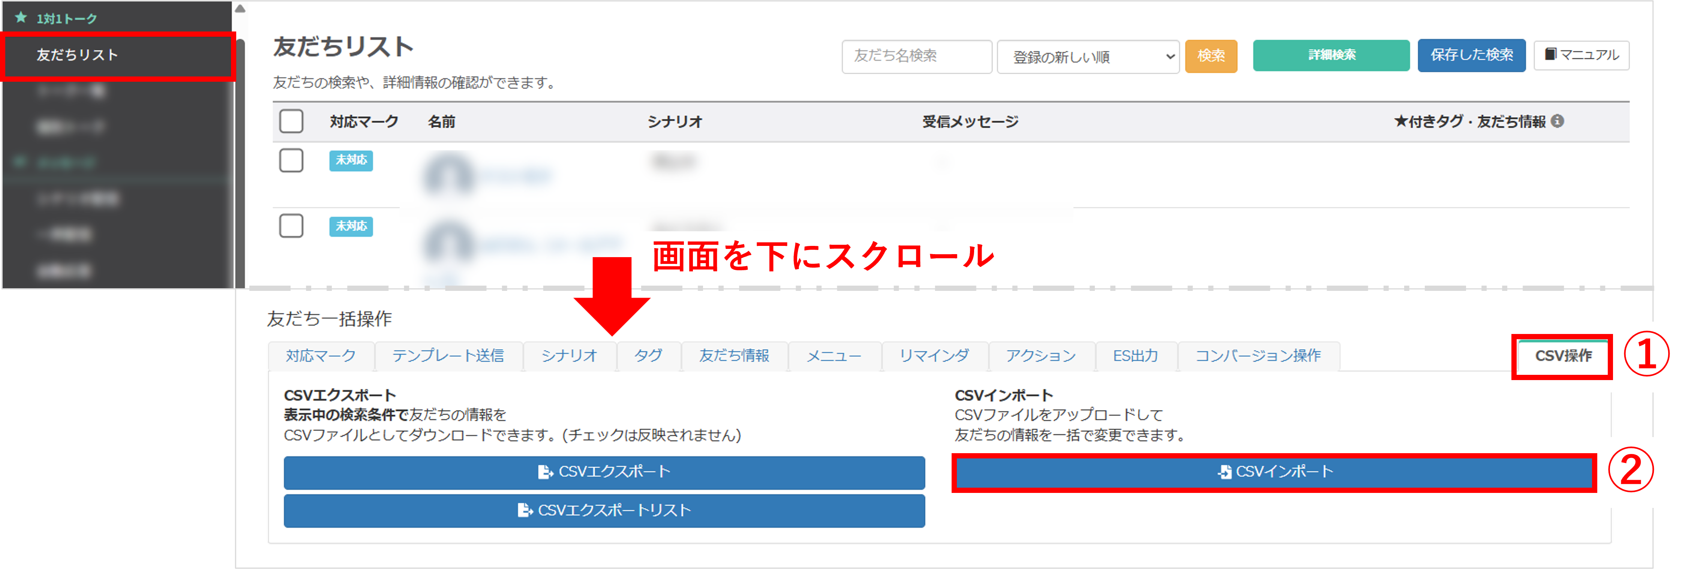
Task: Click the book icon on マニュアル button
Action: [x=1551, y=54]
